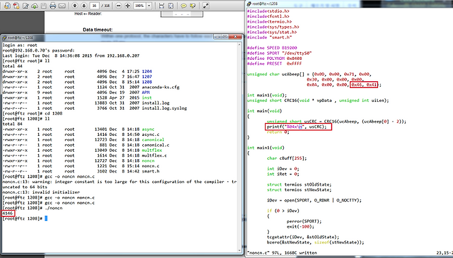Screen dimensions: 453x258
Task: Enable fit-width scrolling mode icon
Action: point(162,6)
